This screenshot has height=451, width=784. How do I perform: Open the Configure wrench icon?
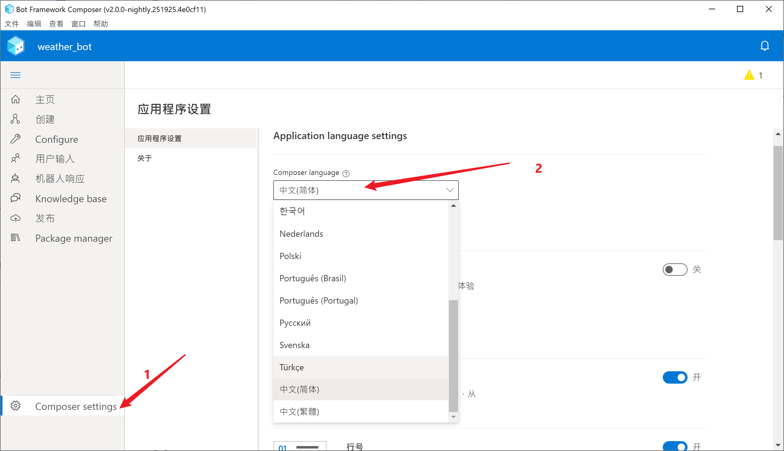point(57,139)
